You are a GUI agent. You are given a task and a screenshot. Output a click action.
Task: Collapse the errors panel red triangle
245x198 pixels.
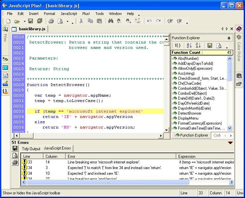coord(230,143)
